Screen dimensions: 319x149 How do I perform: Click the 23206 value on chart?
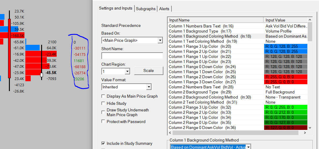tap(79, 79)
